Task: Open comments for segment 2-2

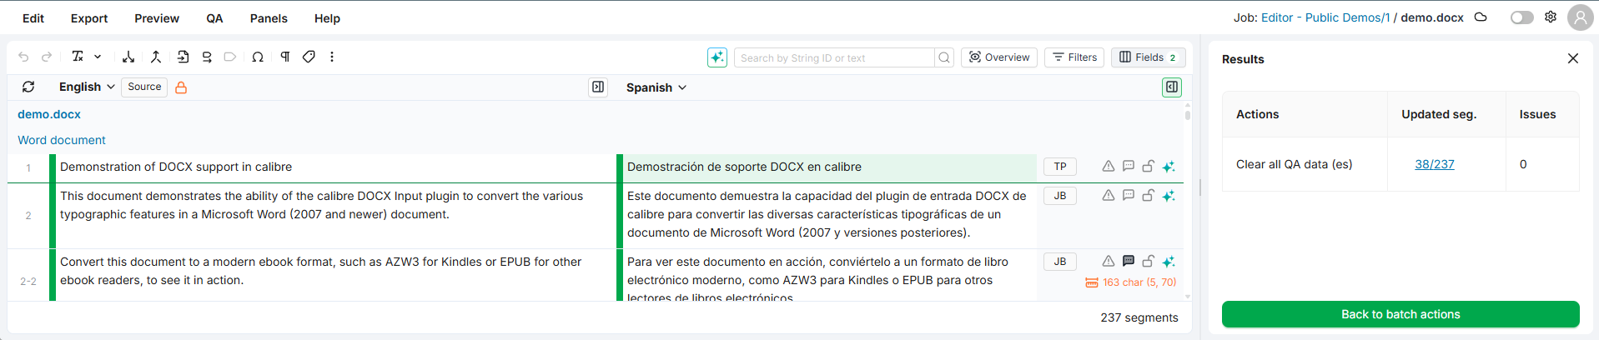Action: pyautogui.click(x=1128, y=261)
